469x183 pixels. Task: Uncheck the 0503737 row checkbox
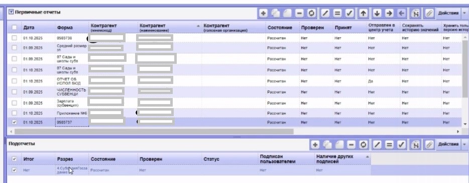click(x=14, y=122)
